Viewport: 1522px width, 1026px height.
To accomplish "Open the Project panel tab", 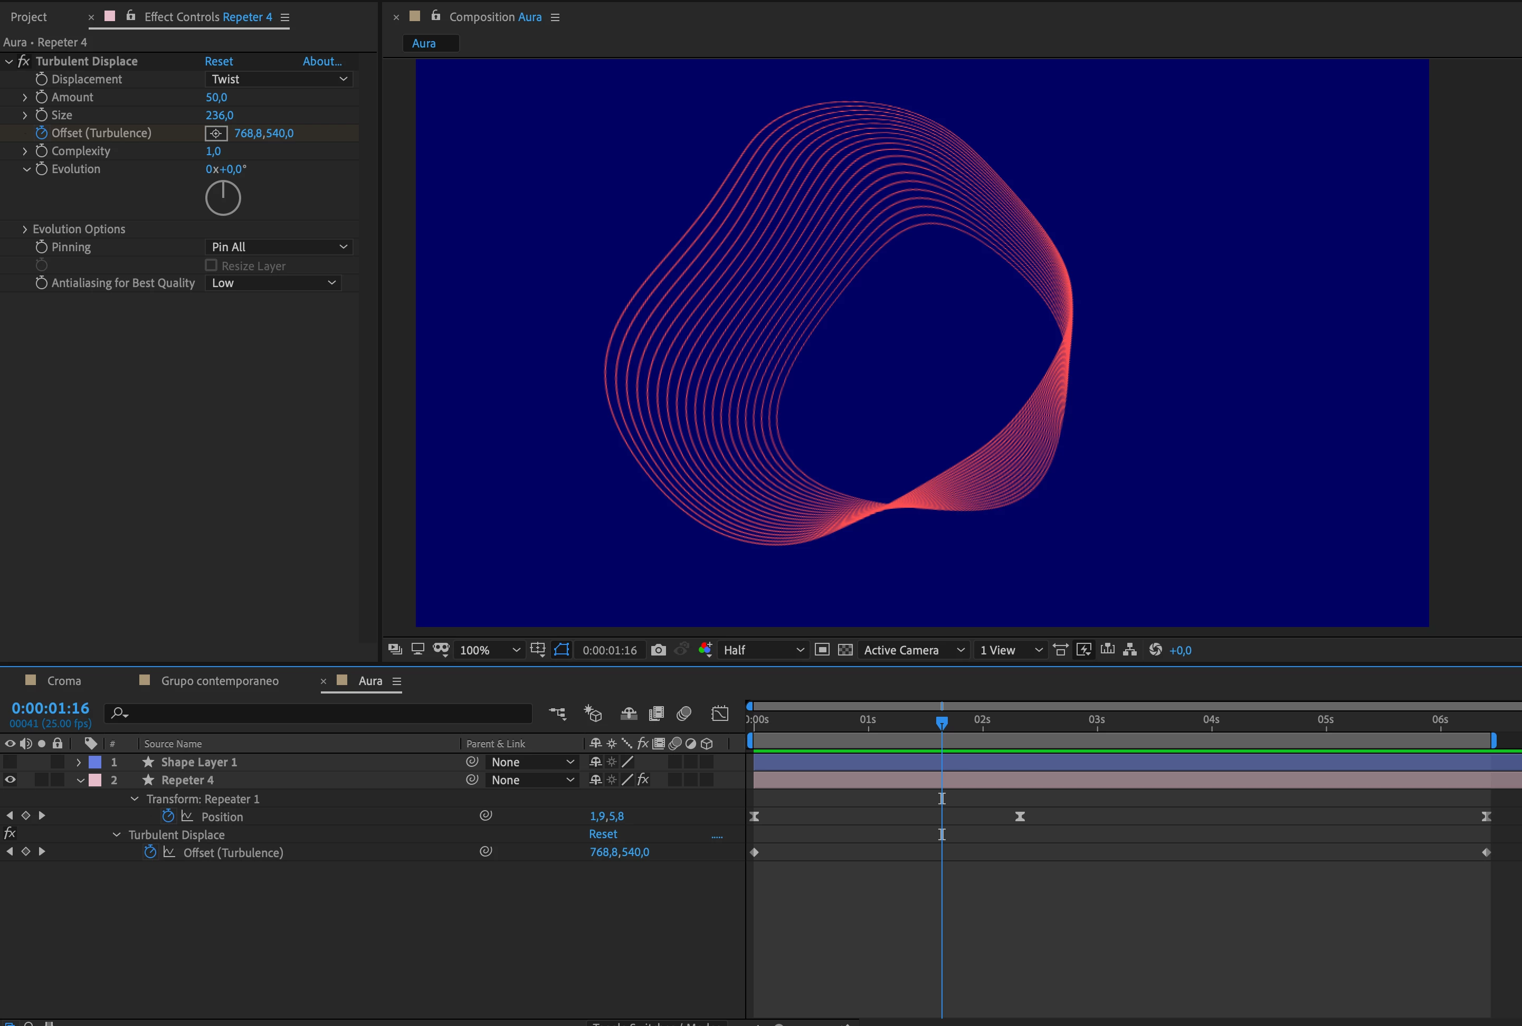I will click(x=29, y=17).
